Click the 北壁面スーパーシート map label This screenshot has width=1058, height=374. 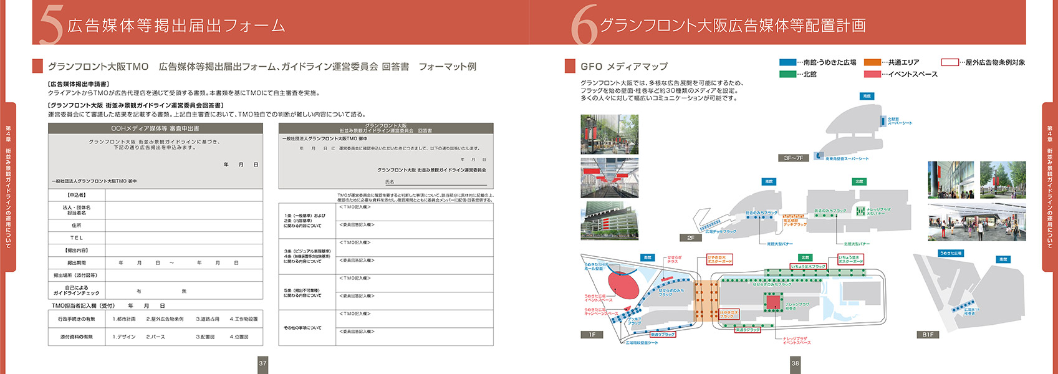900,121
